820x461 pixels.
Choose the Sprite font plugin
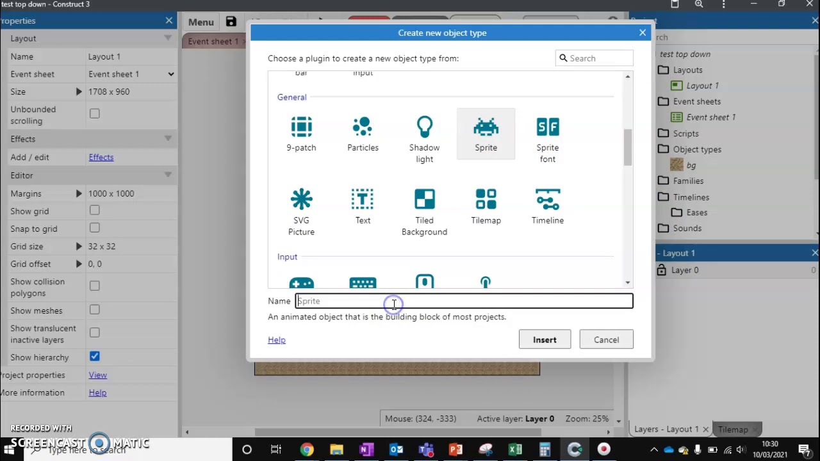click(548, 127)
